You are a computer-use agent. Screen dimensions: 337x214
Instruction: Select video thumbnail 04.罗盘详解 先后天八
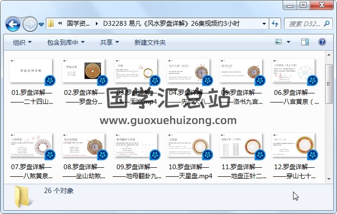[x=188, y=71]
